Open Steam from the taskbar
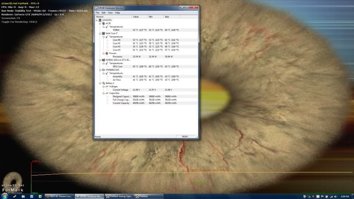Viewport: 354px width, 199px height. point(15,196)
